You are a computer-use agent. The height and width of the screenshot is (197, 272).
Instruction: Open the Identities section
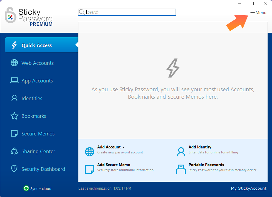pos(32,98)
